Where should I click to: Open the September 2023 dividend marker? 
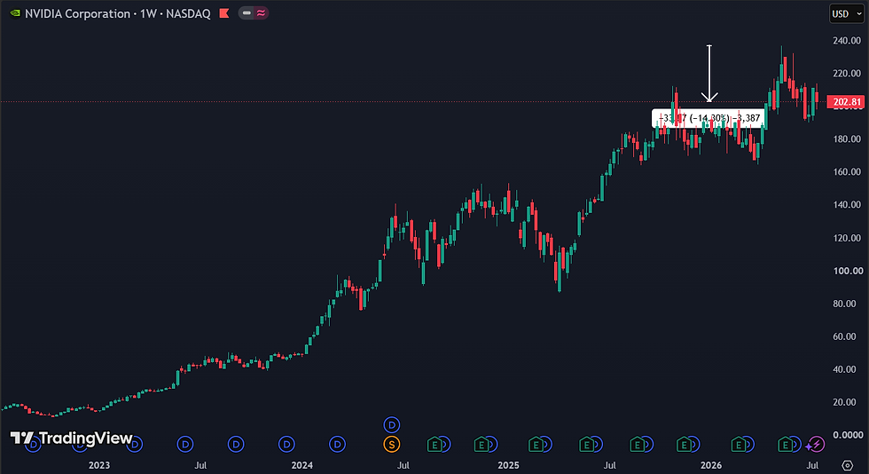coord(236,444)
